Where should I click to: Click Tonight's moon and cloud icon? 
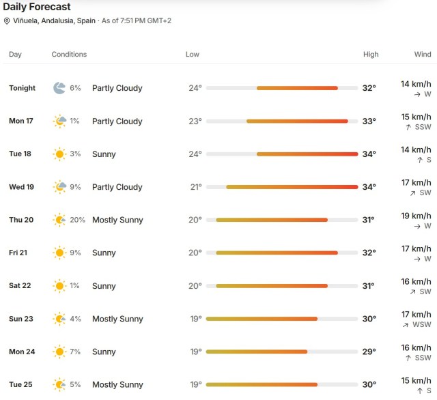(59, 88)
